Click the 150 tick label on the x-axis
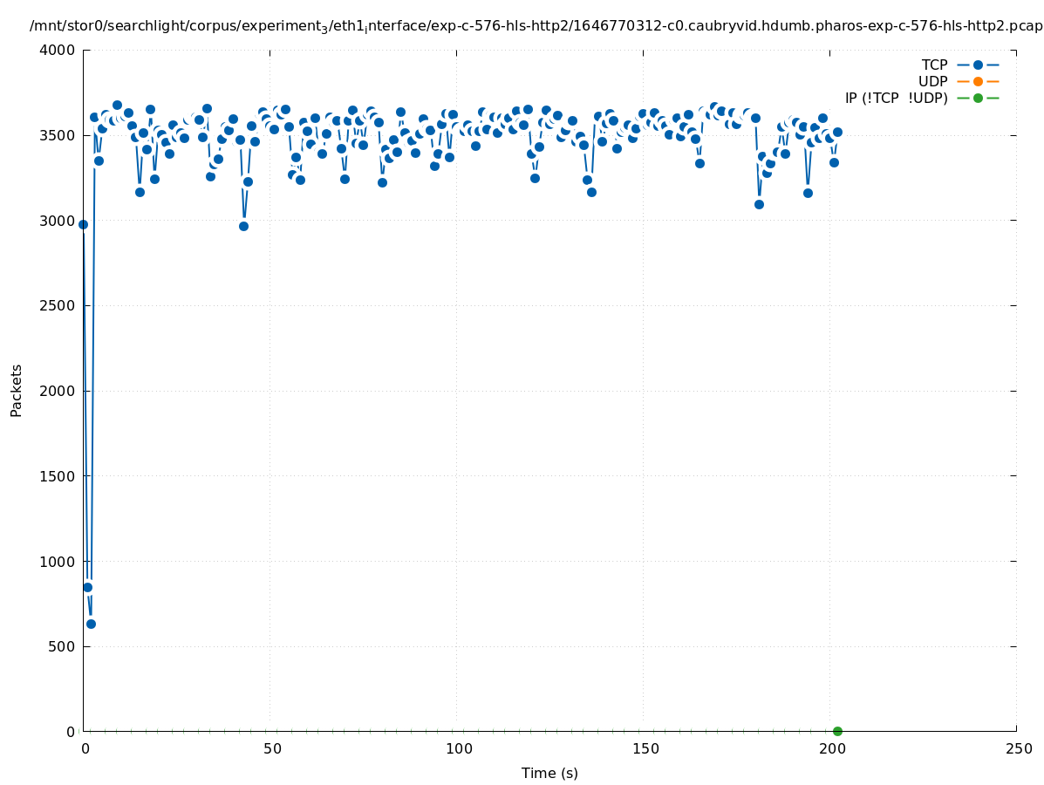1044x785 pixels. click(x=645, y=748)
